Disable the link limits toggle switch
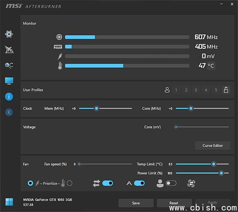 pos(107,183)
